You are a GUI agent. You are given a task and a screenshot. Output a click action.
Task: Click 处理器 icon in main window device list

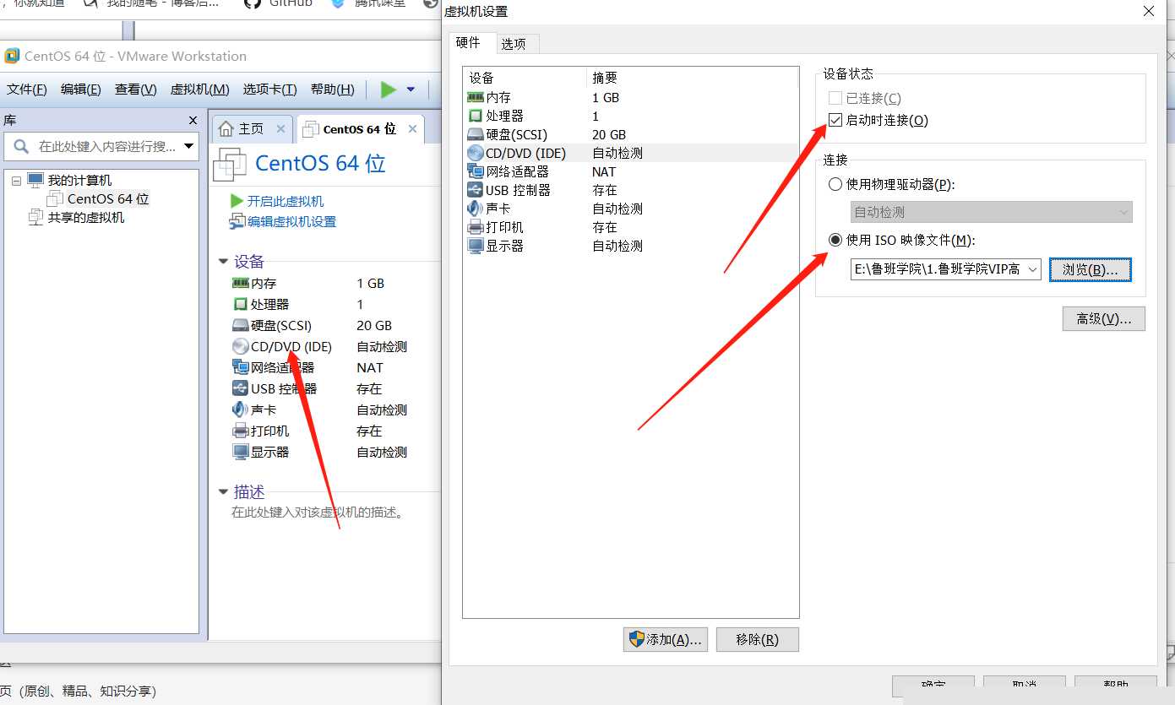(240, 304)
